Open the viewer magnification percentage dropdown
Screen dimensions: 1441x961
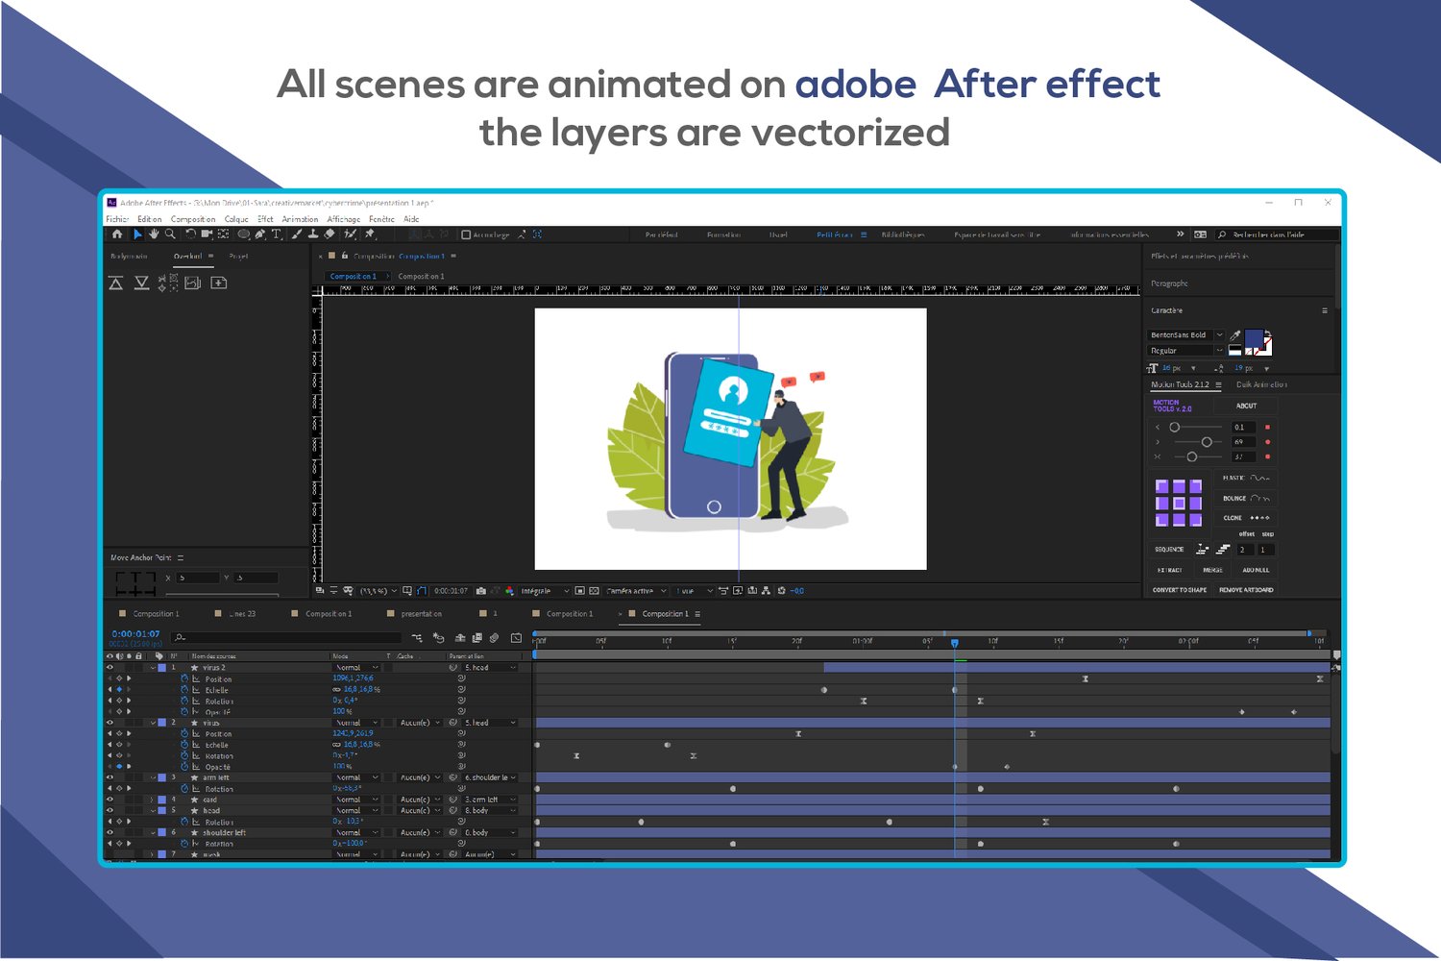(x=378, y=591)
